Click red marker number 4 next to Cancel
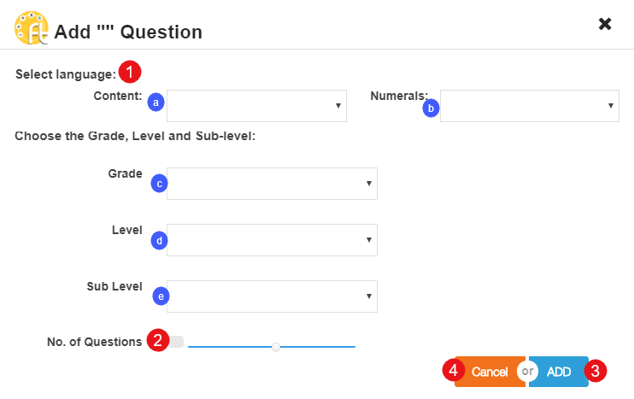Screen dimensions: 634x399 click(x=453, y=371)
